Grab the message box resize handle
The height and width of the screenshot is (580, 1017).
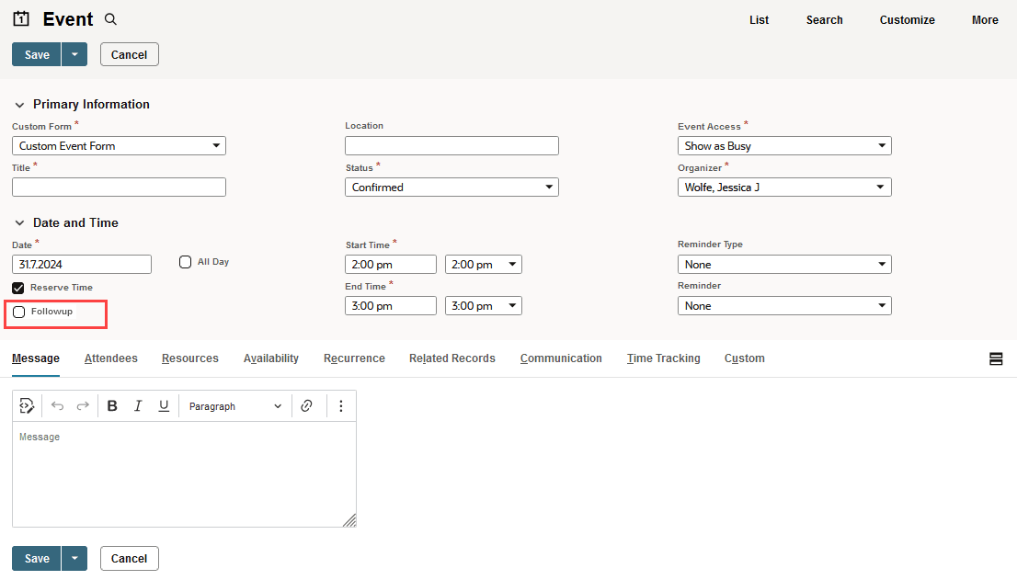349,520
